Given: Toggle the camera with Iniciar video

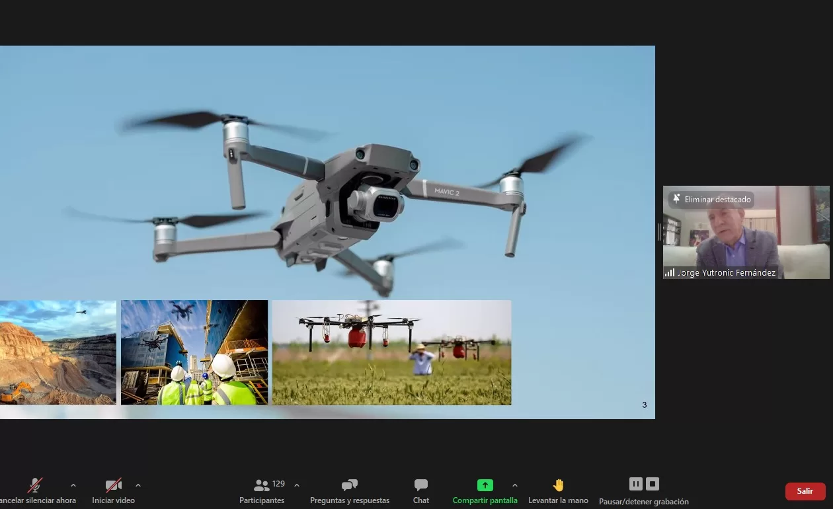Looking at the screenshot, I should [113, 486].
